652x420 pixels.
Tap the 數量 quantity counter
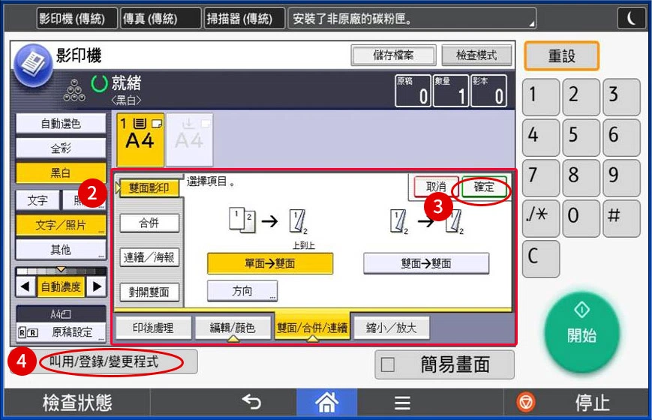(451, 91)
